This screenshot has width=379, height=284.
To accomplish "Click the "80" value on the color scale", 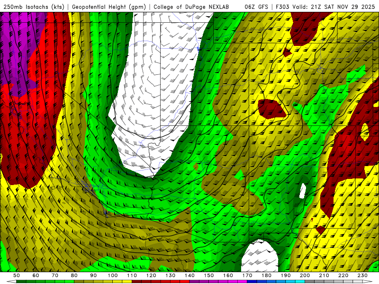I will (74, 275).
